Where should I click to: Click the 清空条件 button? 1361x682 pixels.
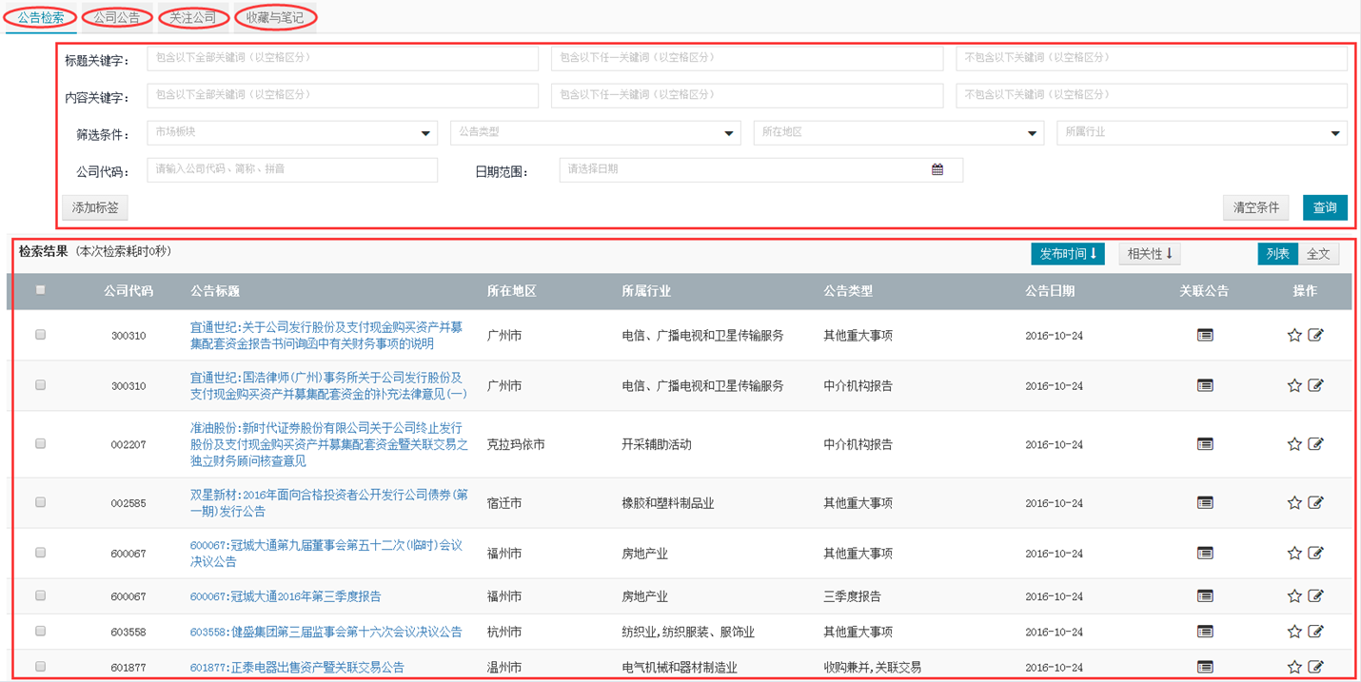pos(1256,207)
